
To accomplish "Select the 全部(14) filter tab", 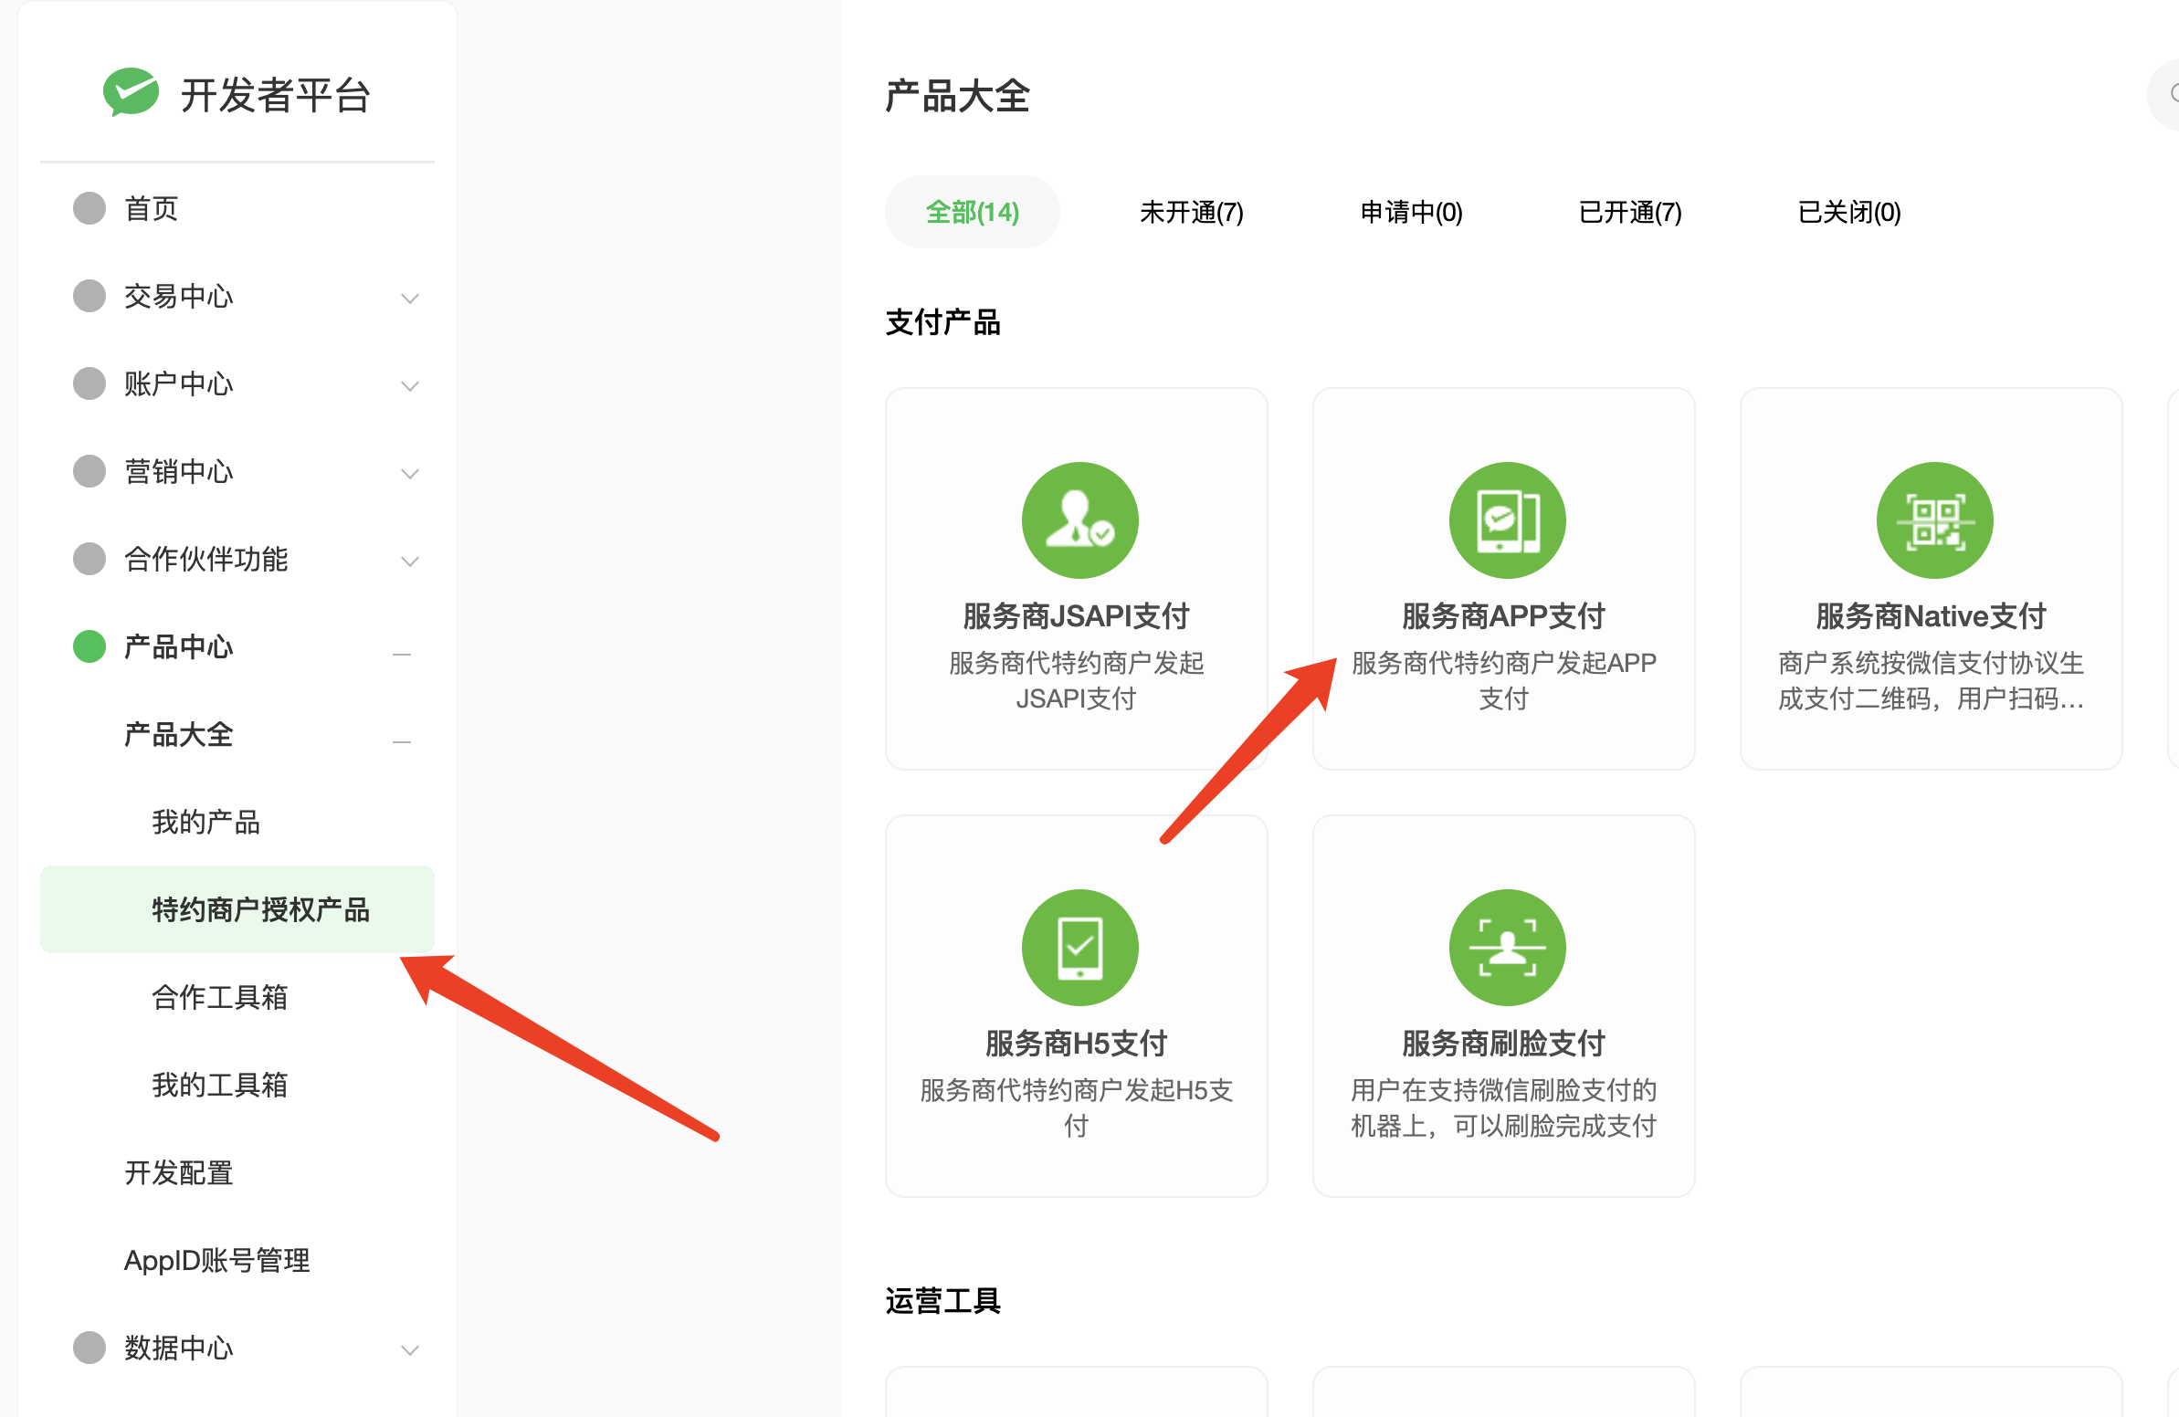I will click(x=972, y=213).
